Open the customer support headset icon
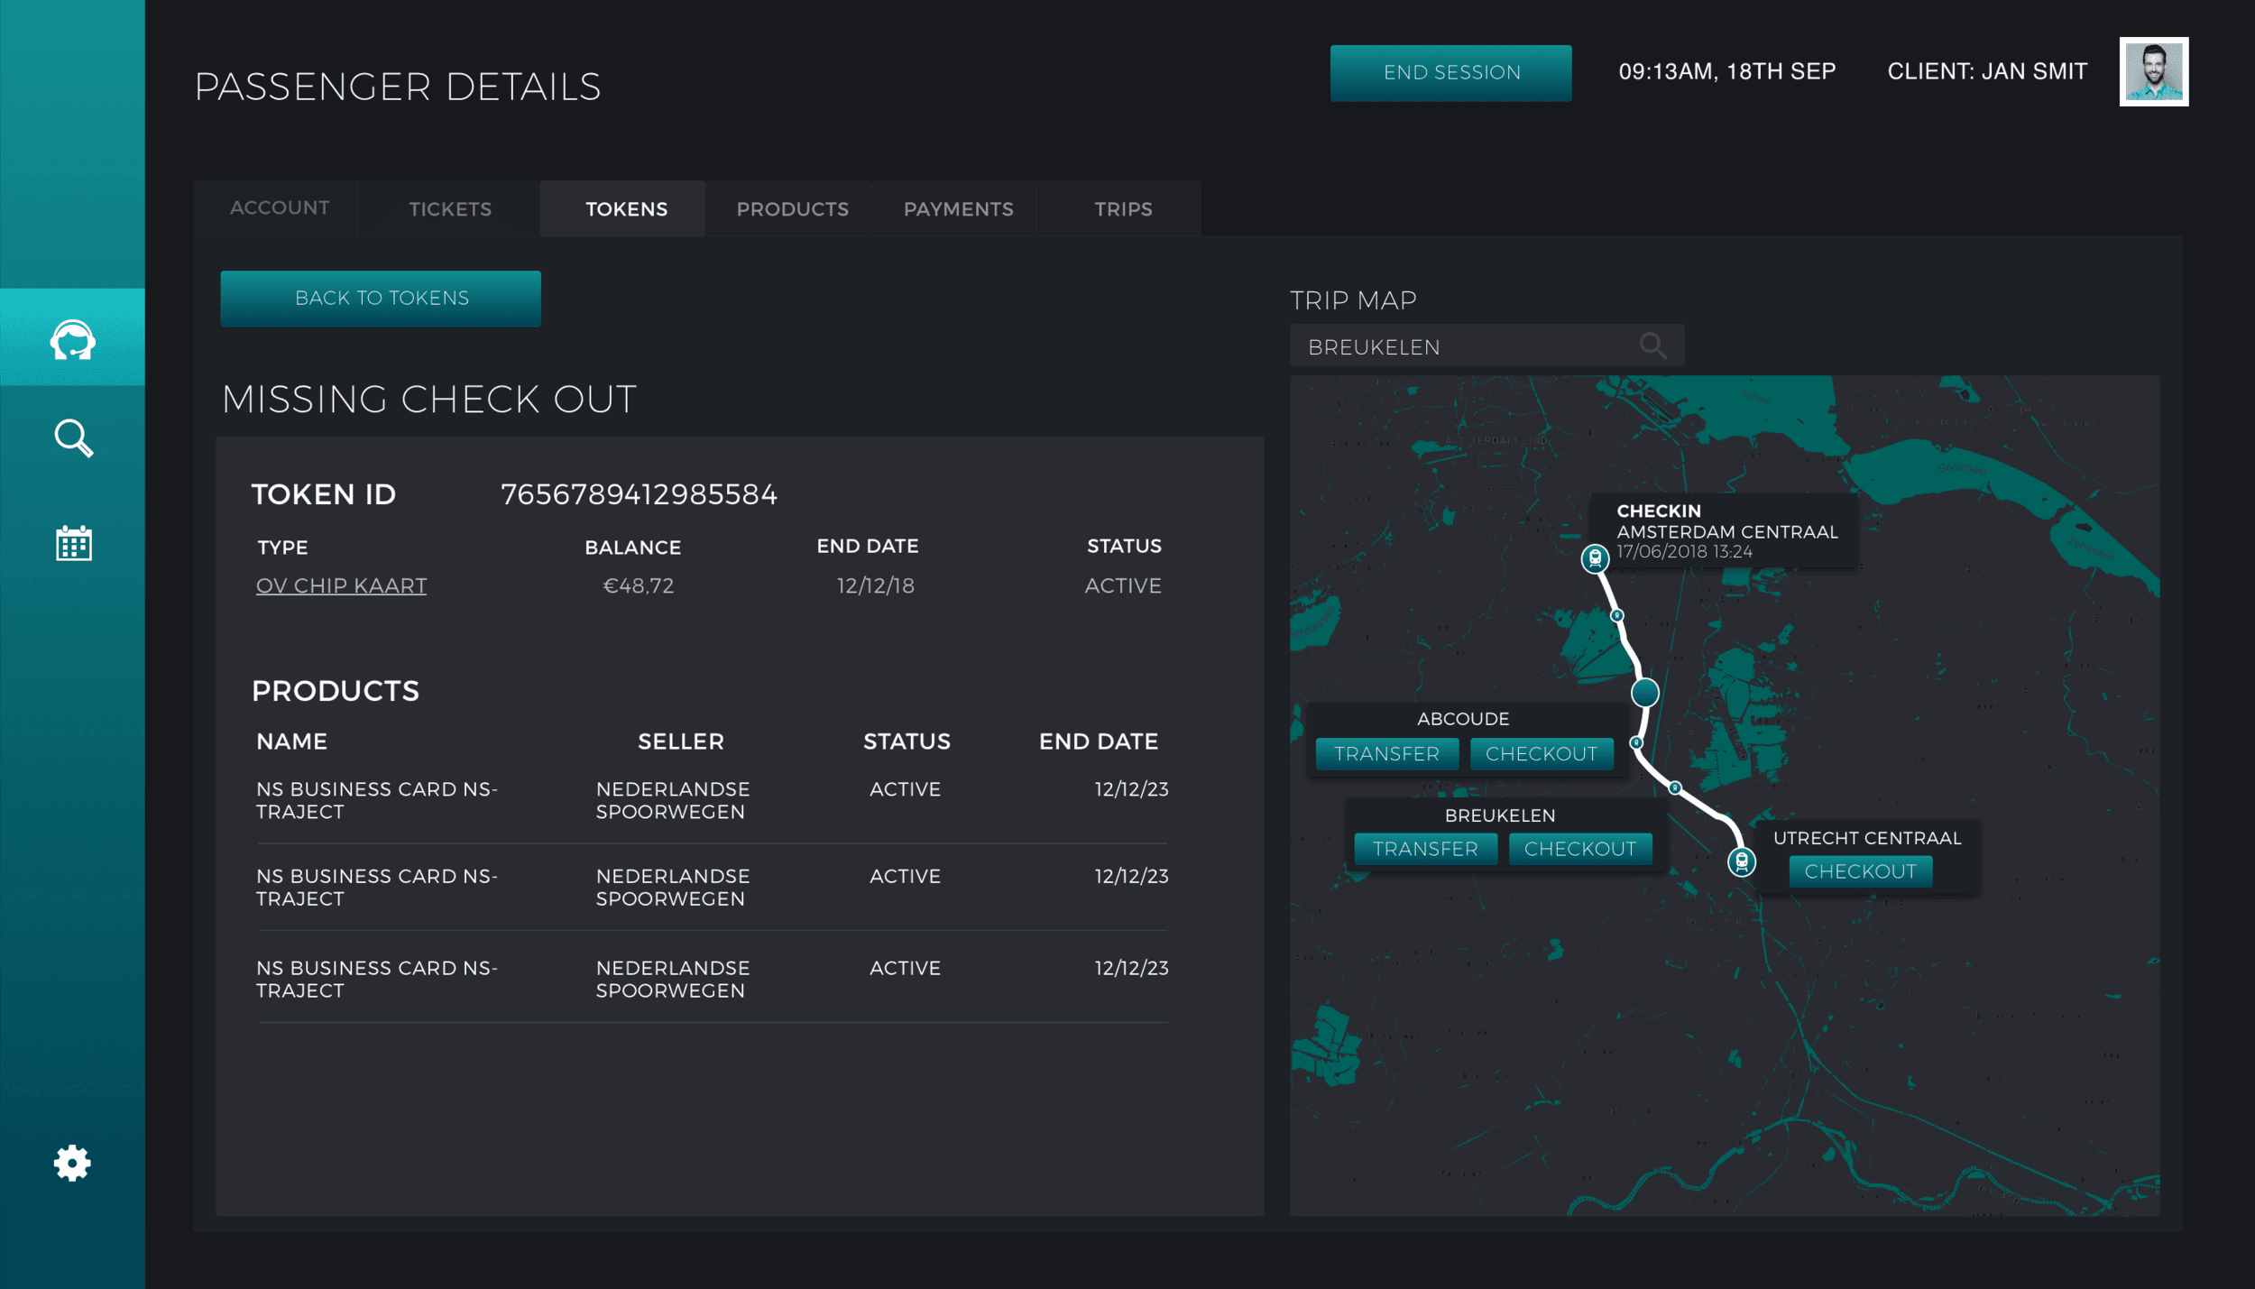Image resolution: width=2255 pixels, height=1289 pixels. (x=72, y=339)
